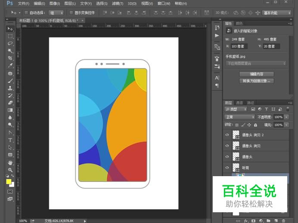Click the yellow foreground color swatch
The image size is (298, 223).
coord(9,181)
